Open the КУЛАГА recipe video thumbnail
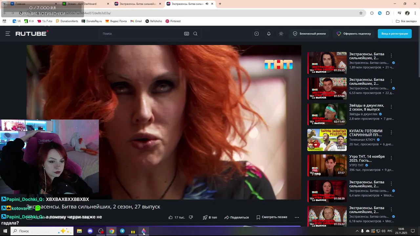Screen dimensions: 420x236 (327, 140)
